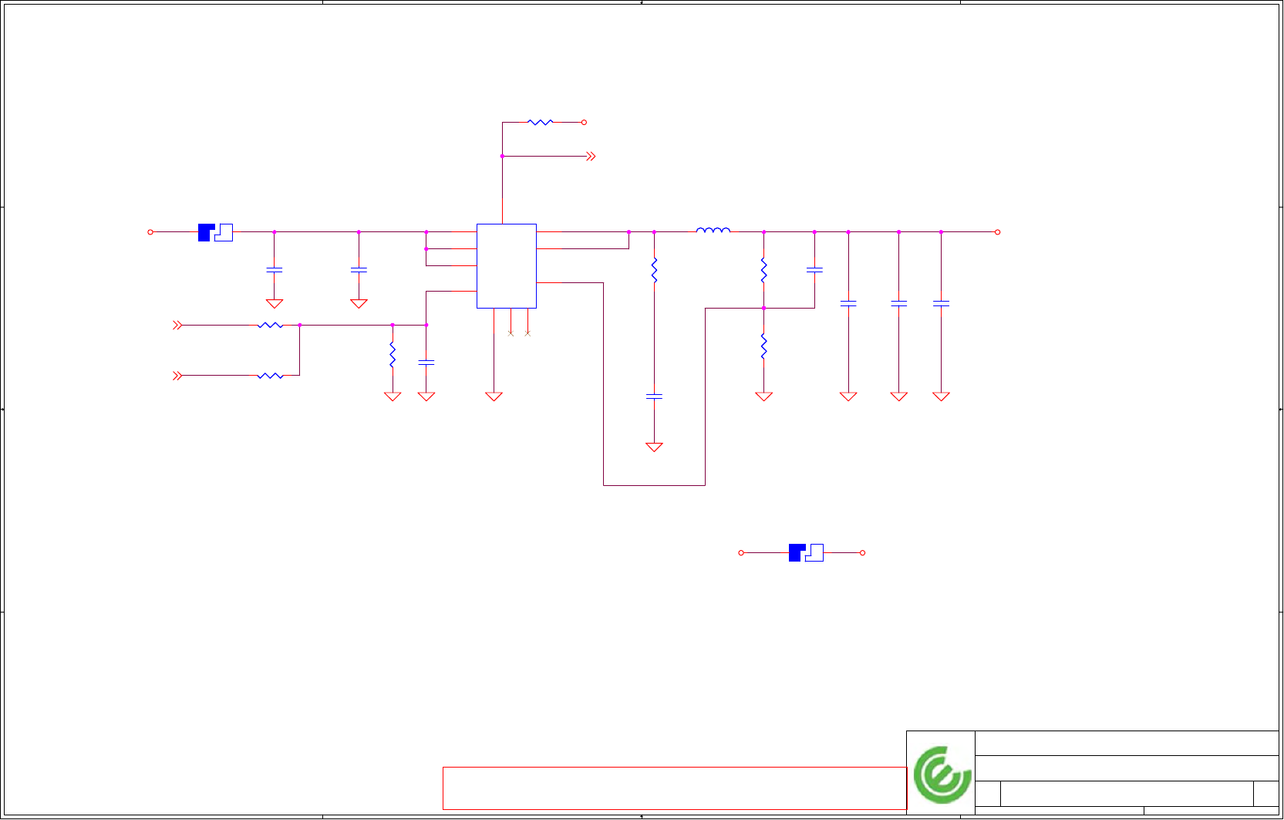Viewport: 1284px width, 820px height.
Task: Select the standalone jumper symbol below the circuit
Action: [x=806, y=552]
